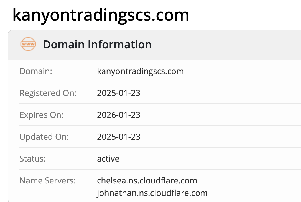
Task: Click the active status value
Action: pyautogui.click(x=108, y=159)
